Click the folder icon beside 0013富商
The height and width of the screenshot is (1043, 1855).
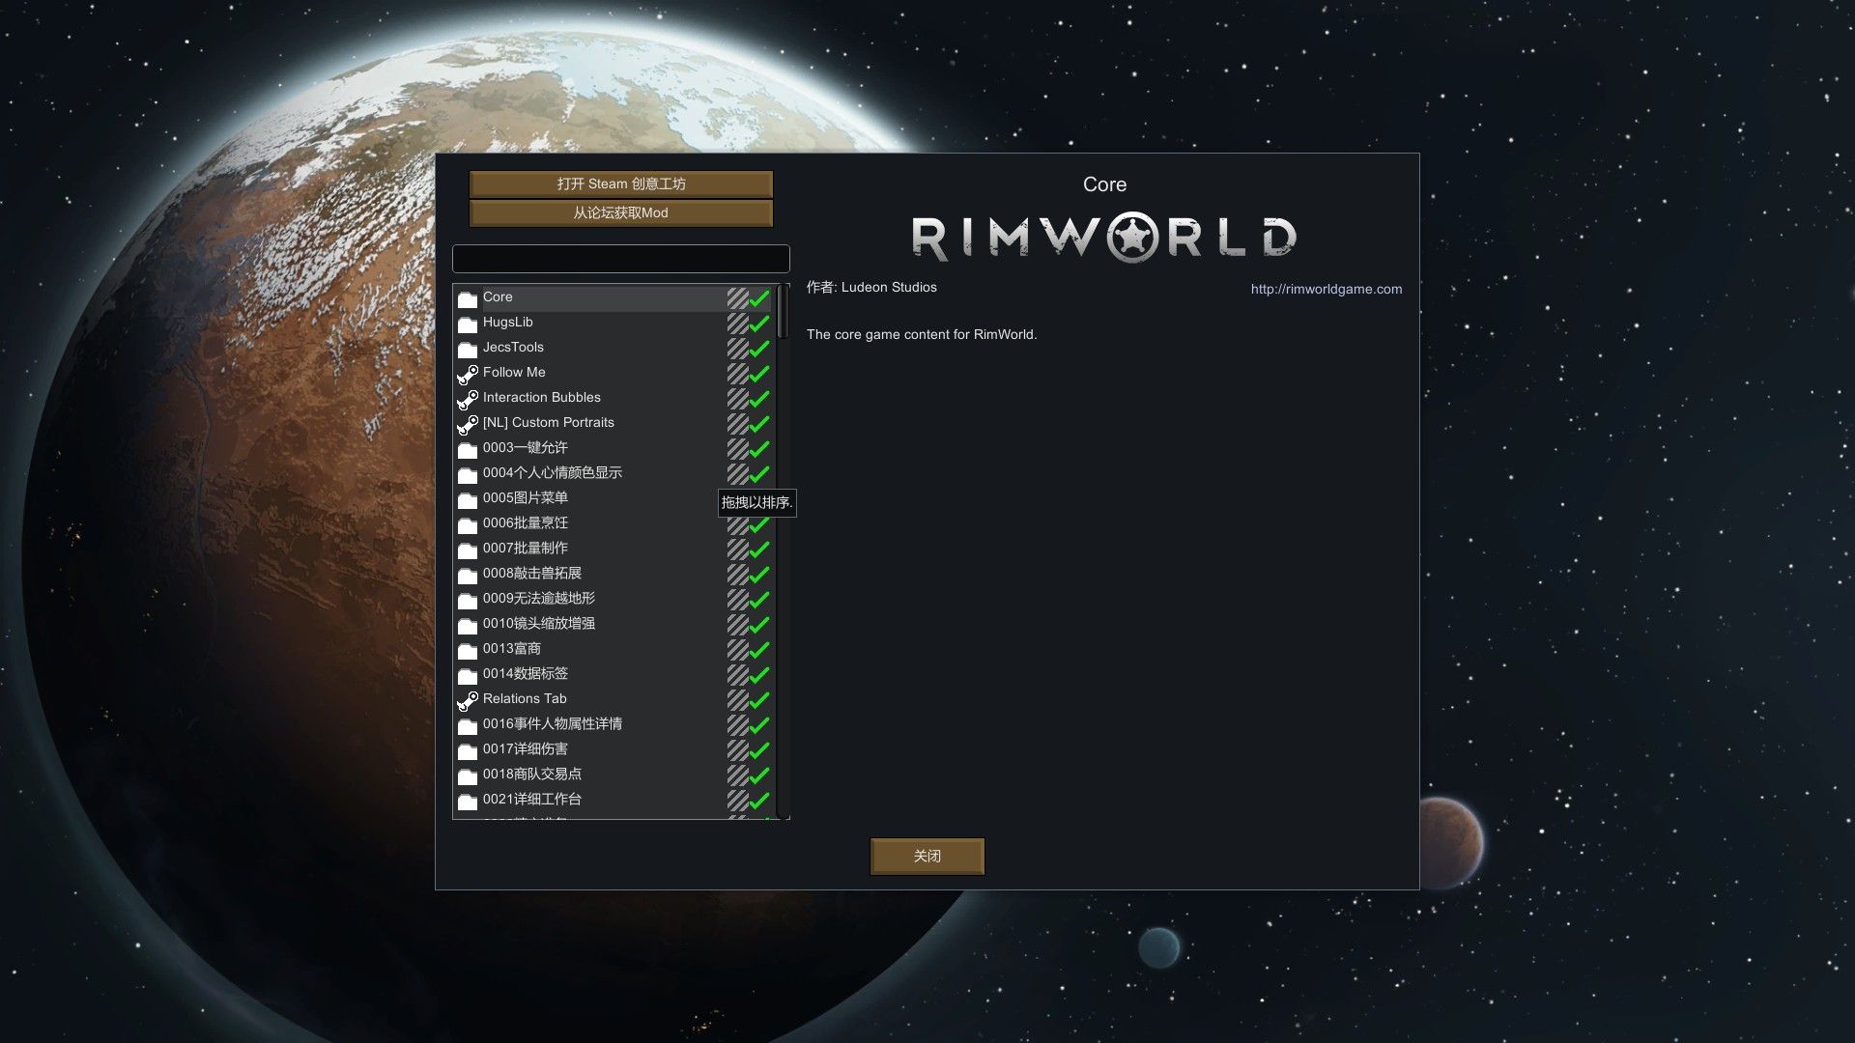click(x=468, y=650)
